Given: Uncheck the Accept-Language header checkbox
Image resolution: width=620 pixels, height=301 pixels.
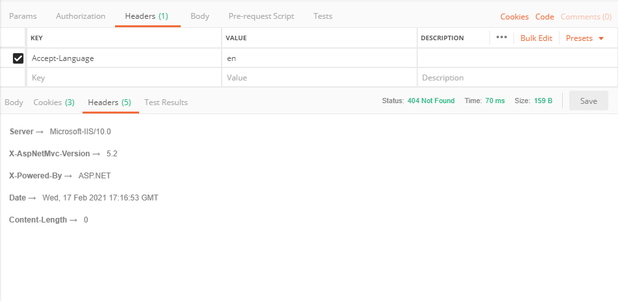Looking at the screenshot, I should (x=18, y=58).
